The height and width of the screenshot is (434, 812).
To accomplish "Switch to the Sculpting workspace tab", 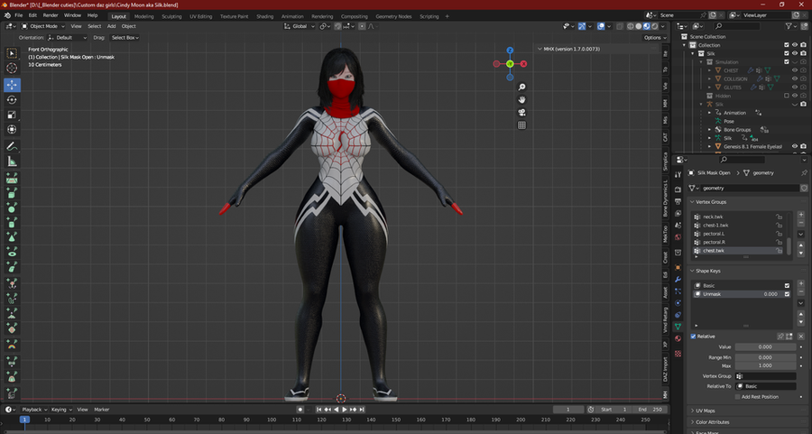I will tap(171, 16).
